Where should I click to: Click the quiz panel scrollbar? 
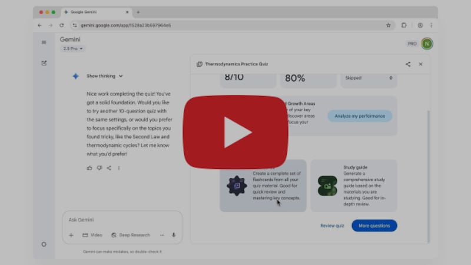[x=429, y=177]
